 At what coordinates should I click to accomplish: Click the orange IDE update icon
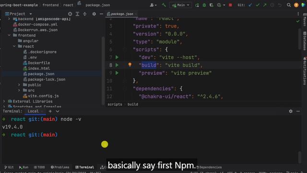pos(296,5)
